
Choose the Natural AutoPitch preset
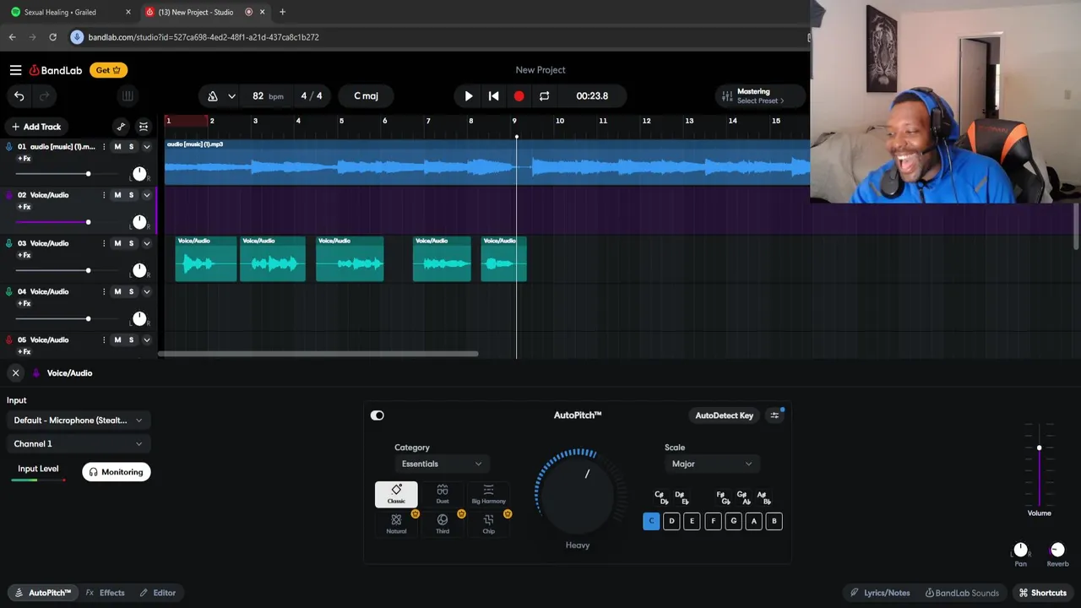(x=396, y=524)
